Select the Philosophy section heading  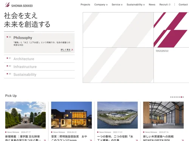[x=23, y=38]
